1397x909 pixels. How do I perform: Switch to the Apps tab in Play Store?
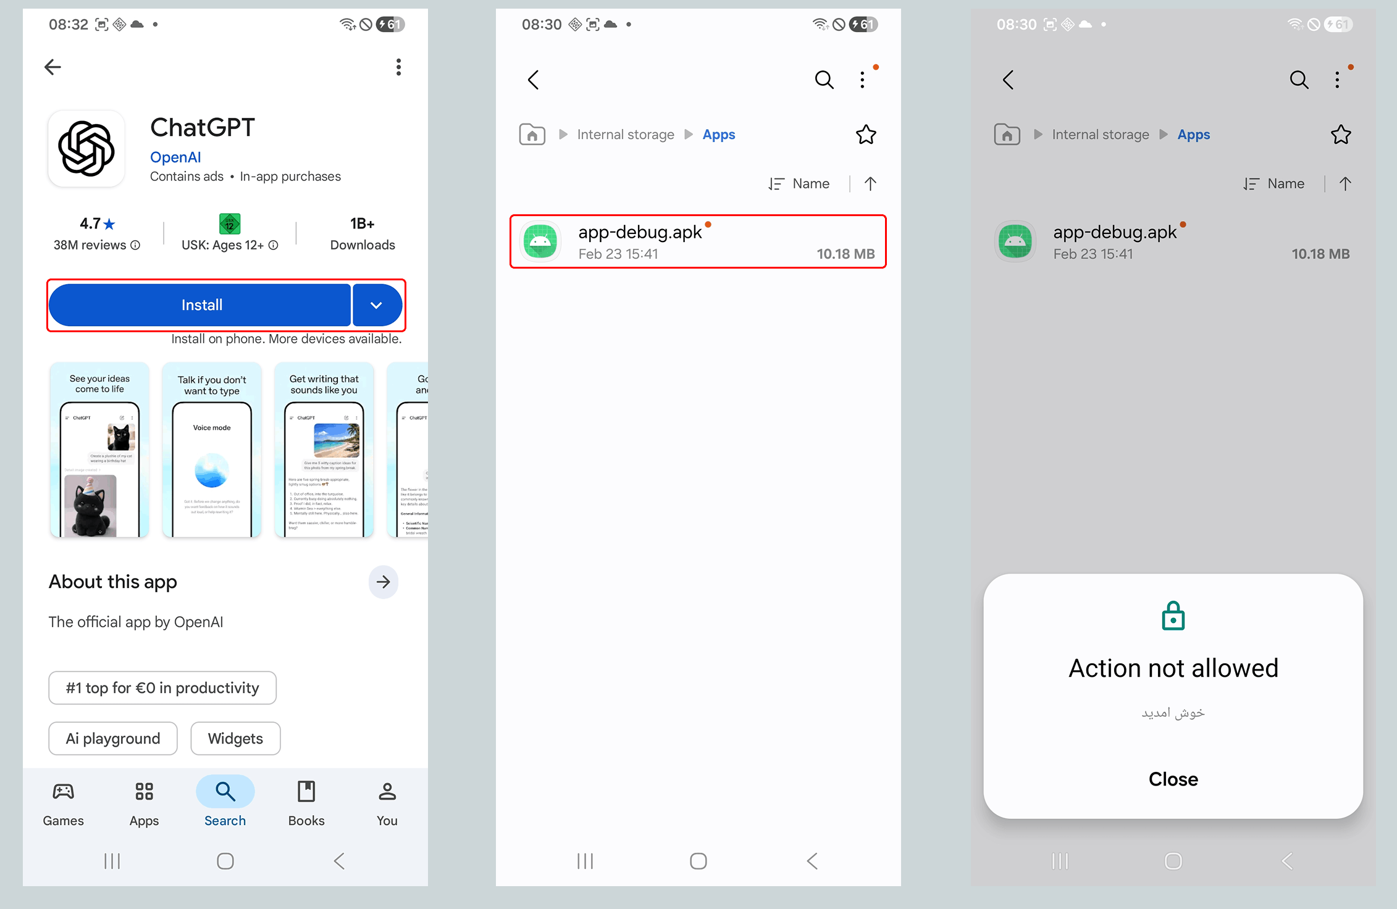point(144,803)
